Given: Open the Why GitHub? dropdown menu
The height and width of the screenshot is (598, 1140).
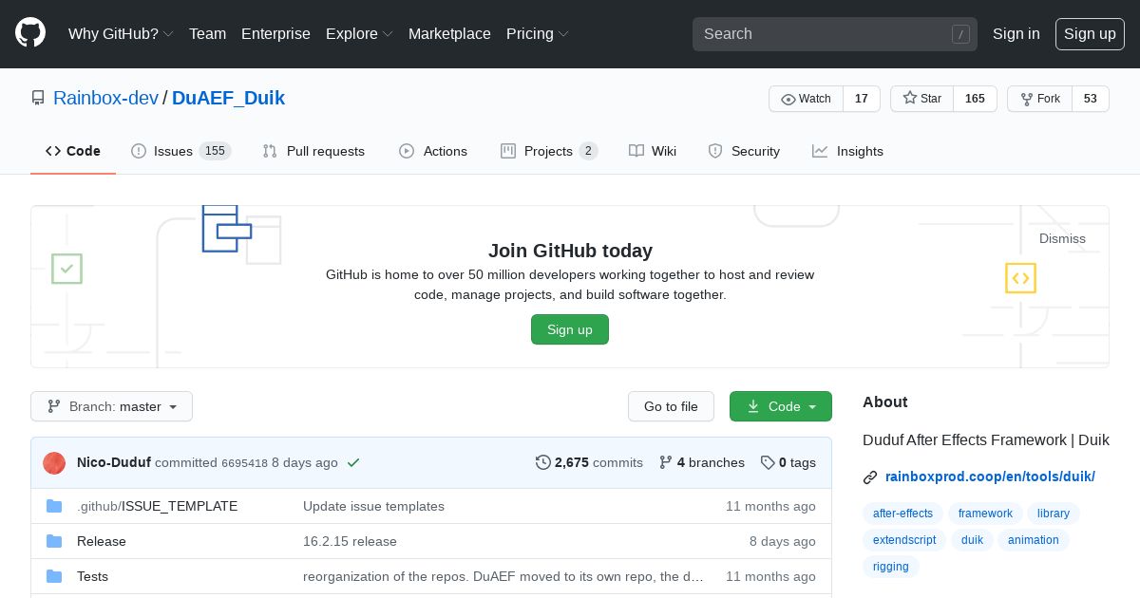Looking at the screenshot, I should pos(121,33).
